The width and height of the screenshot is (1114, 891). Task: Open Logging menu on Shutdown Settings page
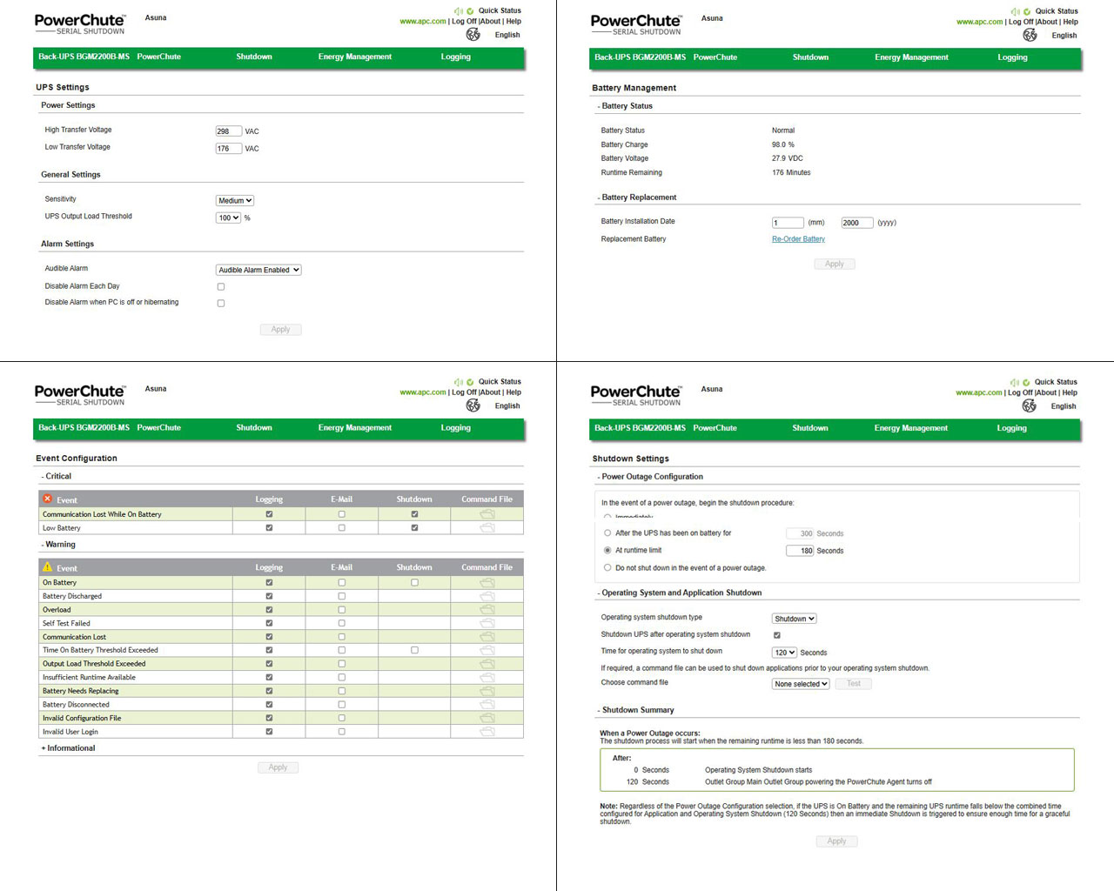point(1011,428)
